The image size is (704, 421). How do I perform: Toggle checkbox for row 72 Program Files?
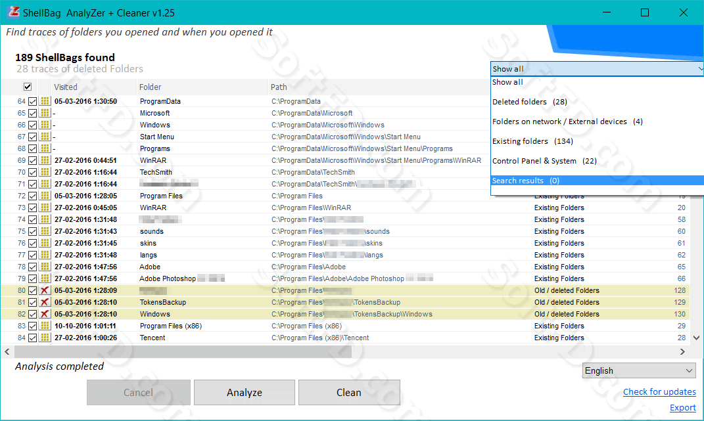click(32, 196)
